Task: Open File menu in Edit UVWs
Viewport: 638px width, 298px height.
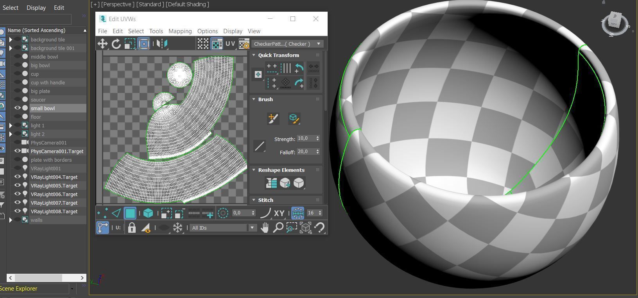Action: [102, 31]
